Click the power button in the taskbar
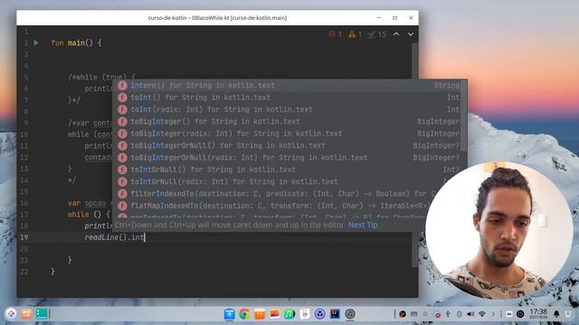579x325 pixels. [x=520, y=314]
